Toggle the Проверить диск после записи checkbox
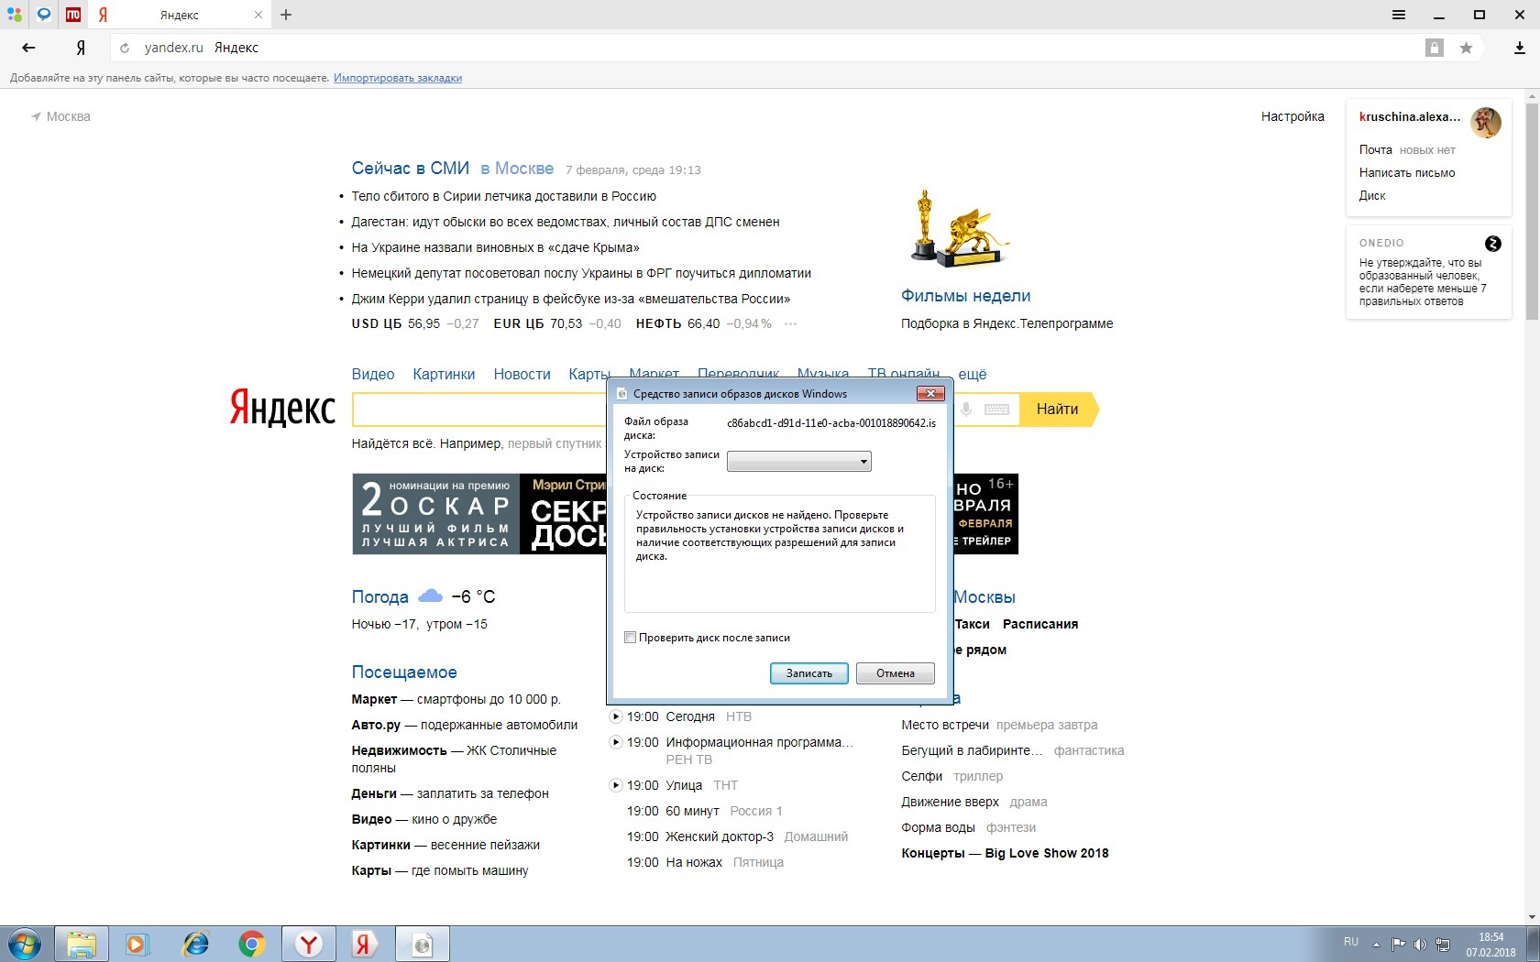 coord(630,638)
